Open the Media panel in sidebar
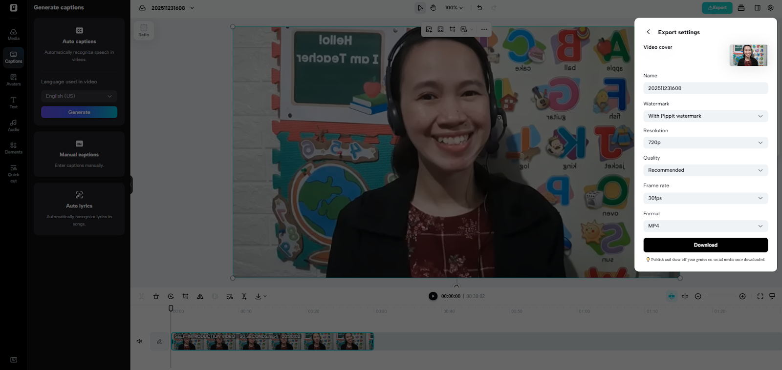Image resolution: width=782 pixels, height=370 pixels. point(14,35)
